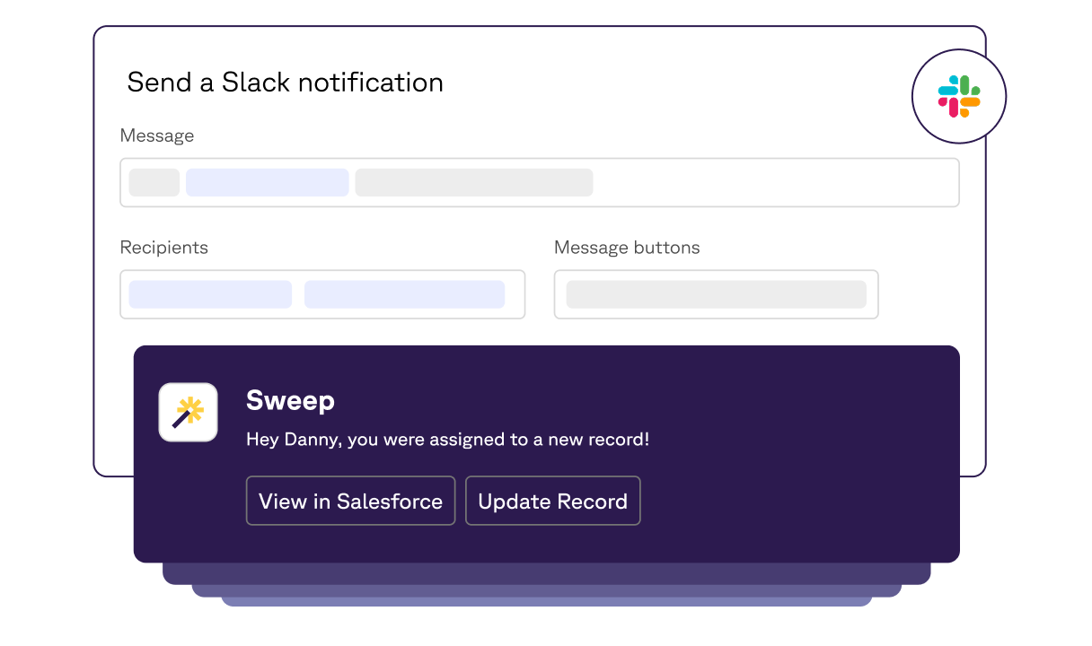Image resolution: width=1092 pixels, height=646 pixels.
Task: Open the Message buttons field
Action: click(716, 294)
